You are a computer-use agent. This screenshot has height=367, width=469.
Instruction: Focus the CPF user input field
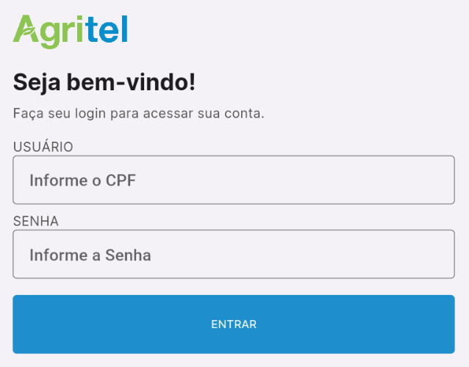pyautogui.click(x=234, y=180)
